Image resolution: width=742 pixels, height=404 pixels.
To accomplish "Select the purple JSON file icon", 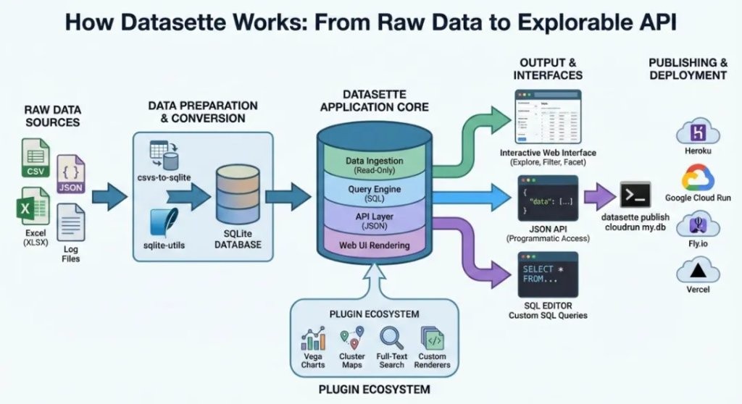I will click(x=70, y=174).
